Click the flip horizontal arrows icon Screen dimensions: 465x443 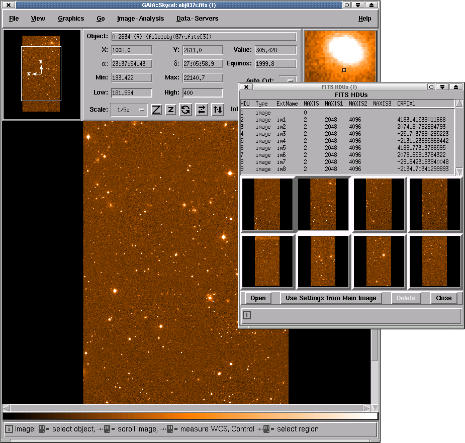pos(202,110)
